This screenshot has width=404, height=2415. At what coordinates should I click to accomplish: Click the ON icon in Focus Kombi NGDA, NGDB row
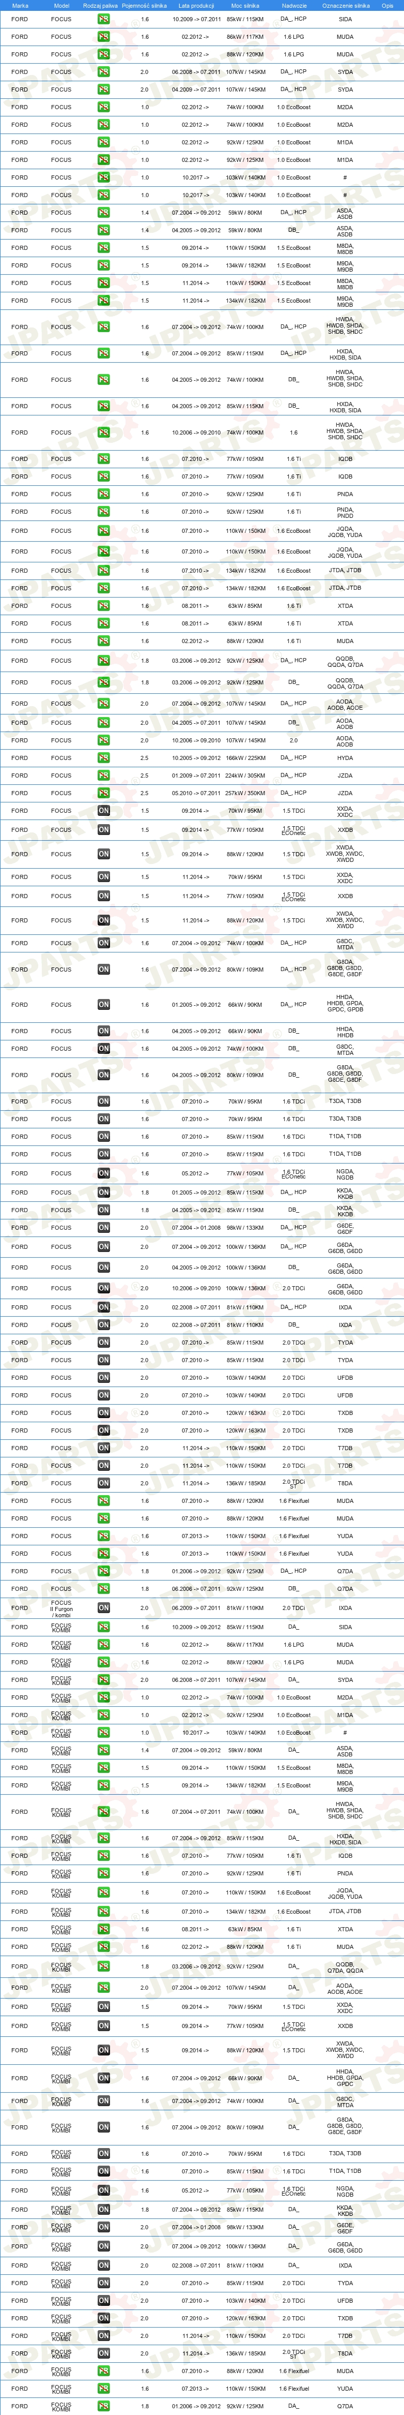[104, 2191]
